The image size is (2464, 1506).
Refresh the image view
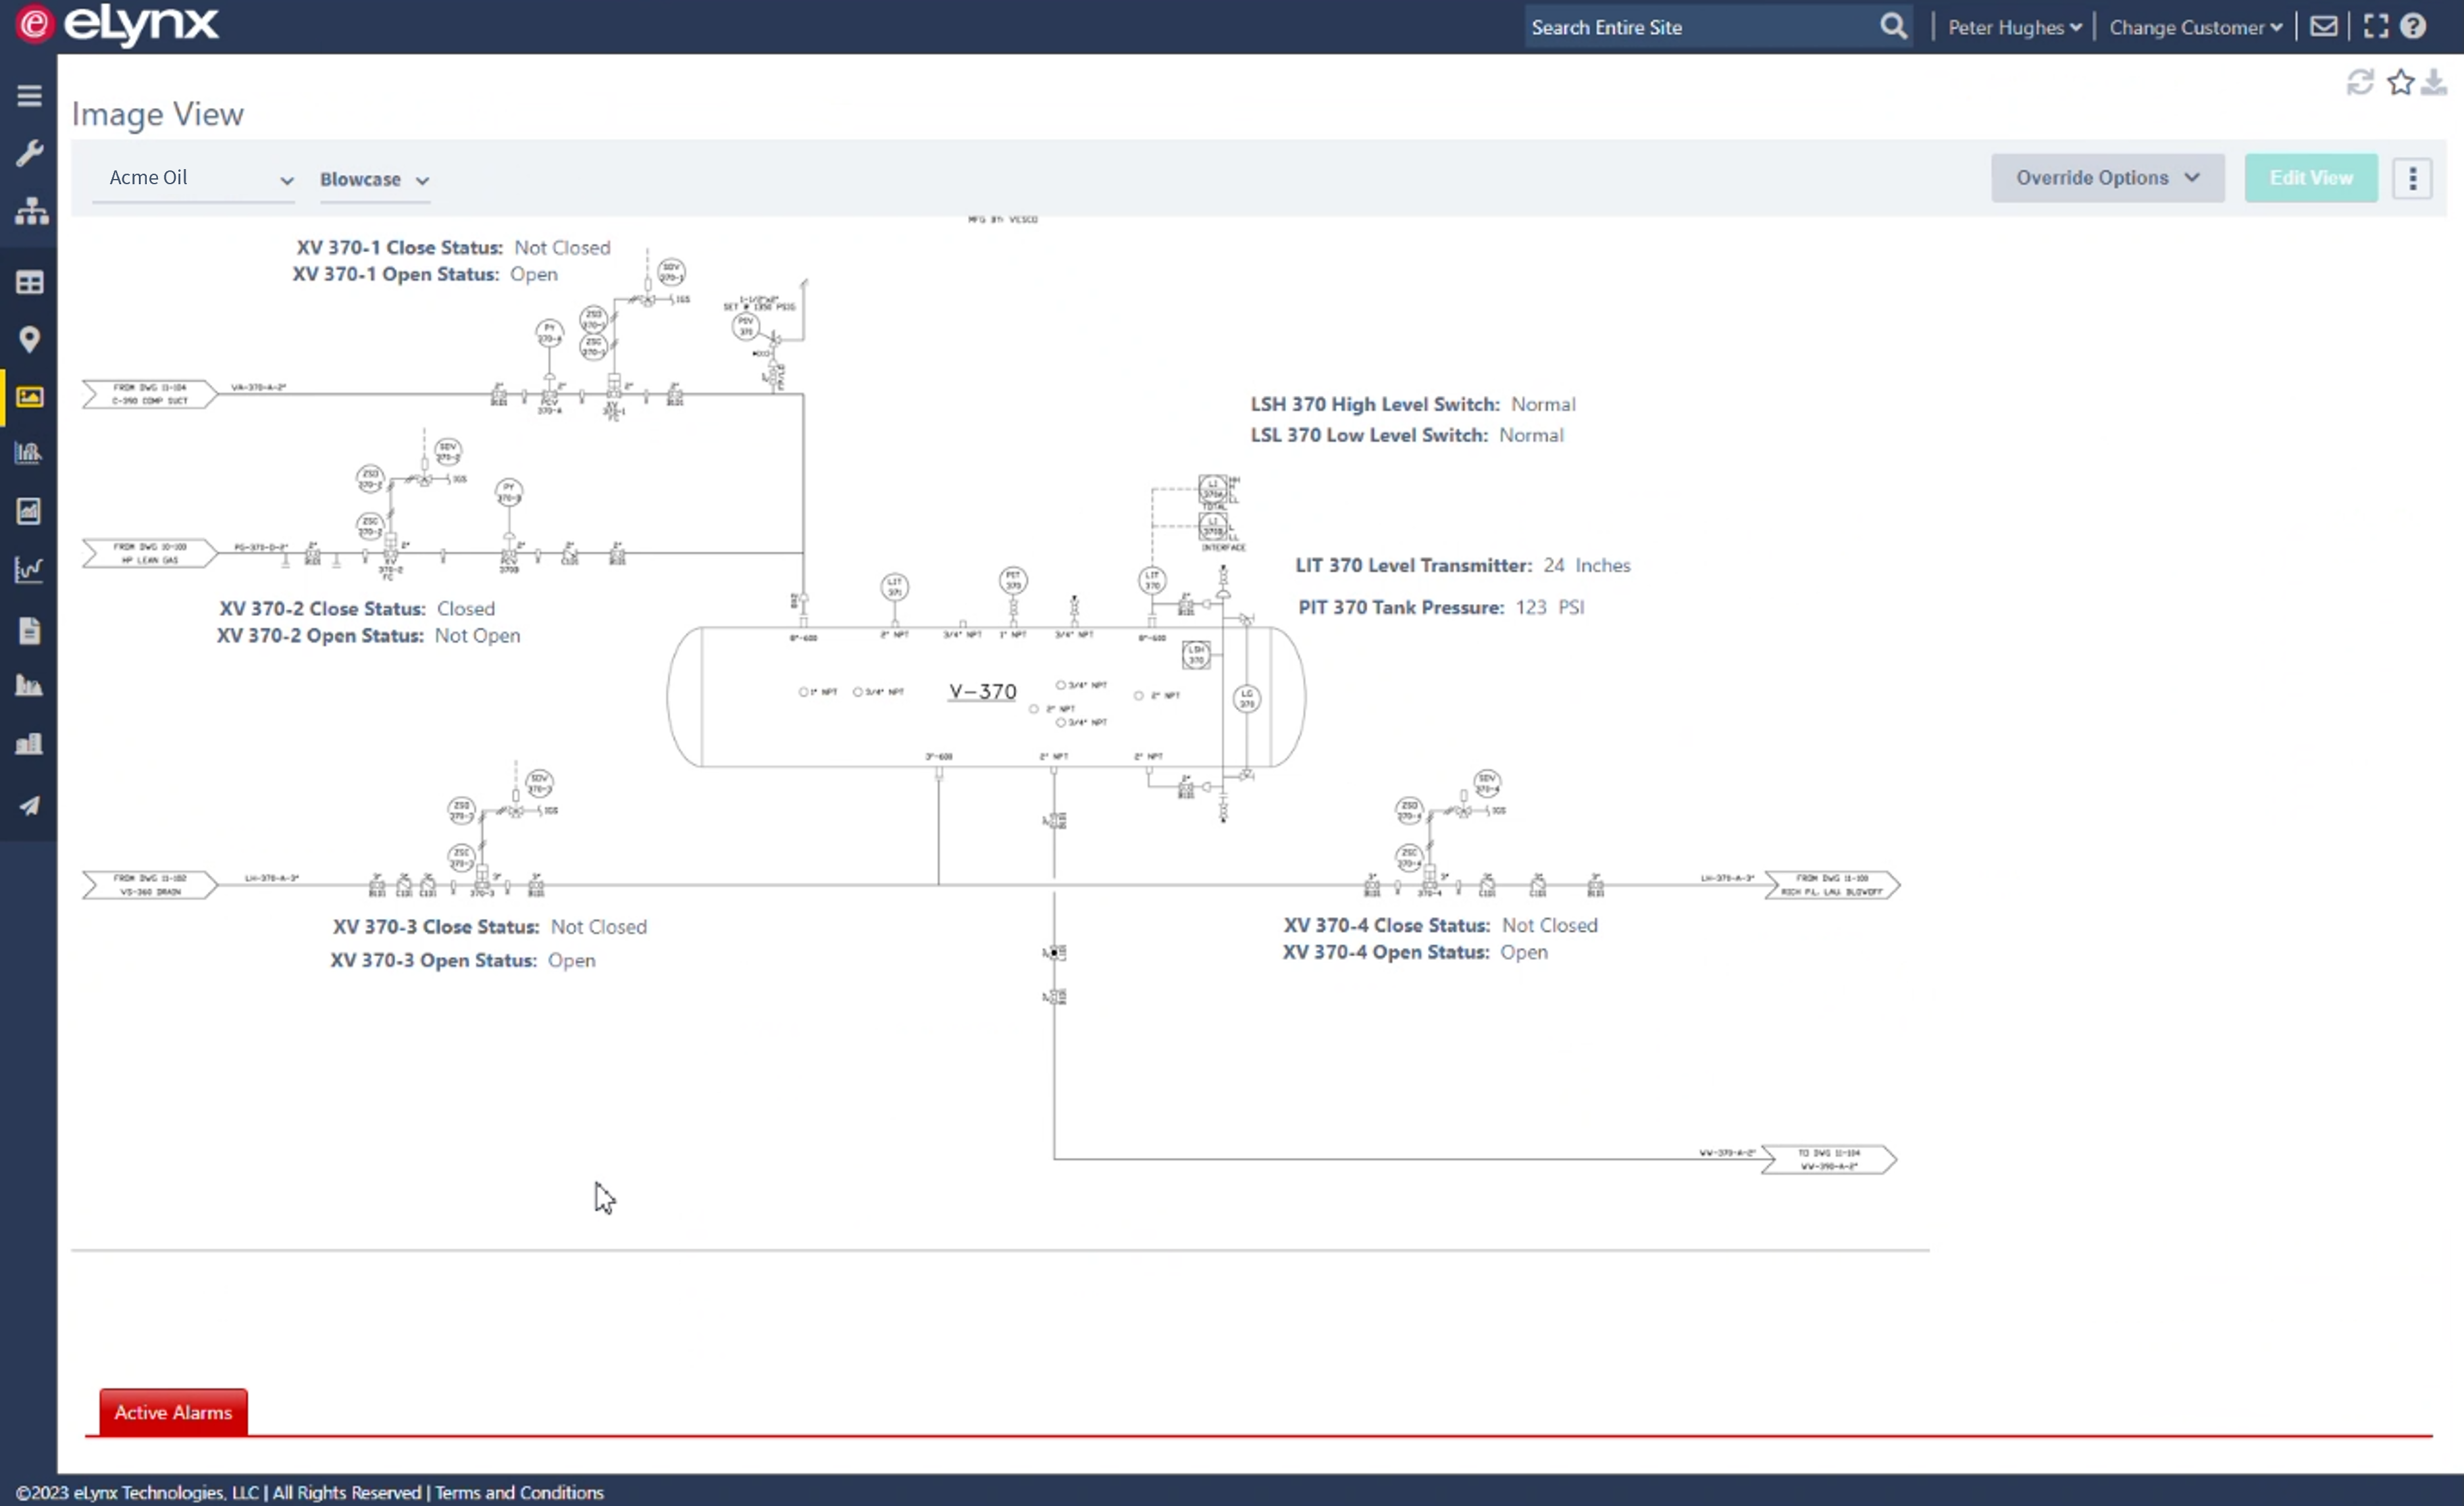pos(2360,82)
